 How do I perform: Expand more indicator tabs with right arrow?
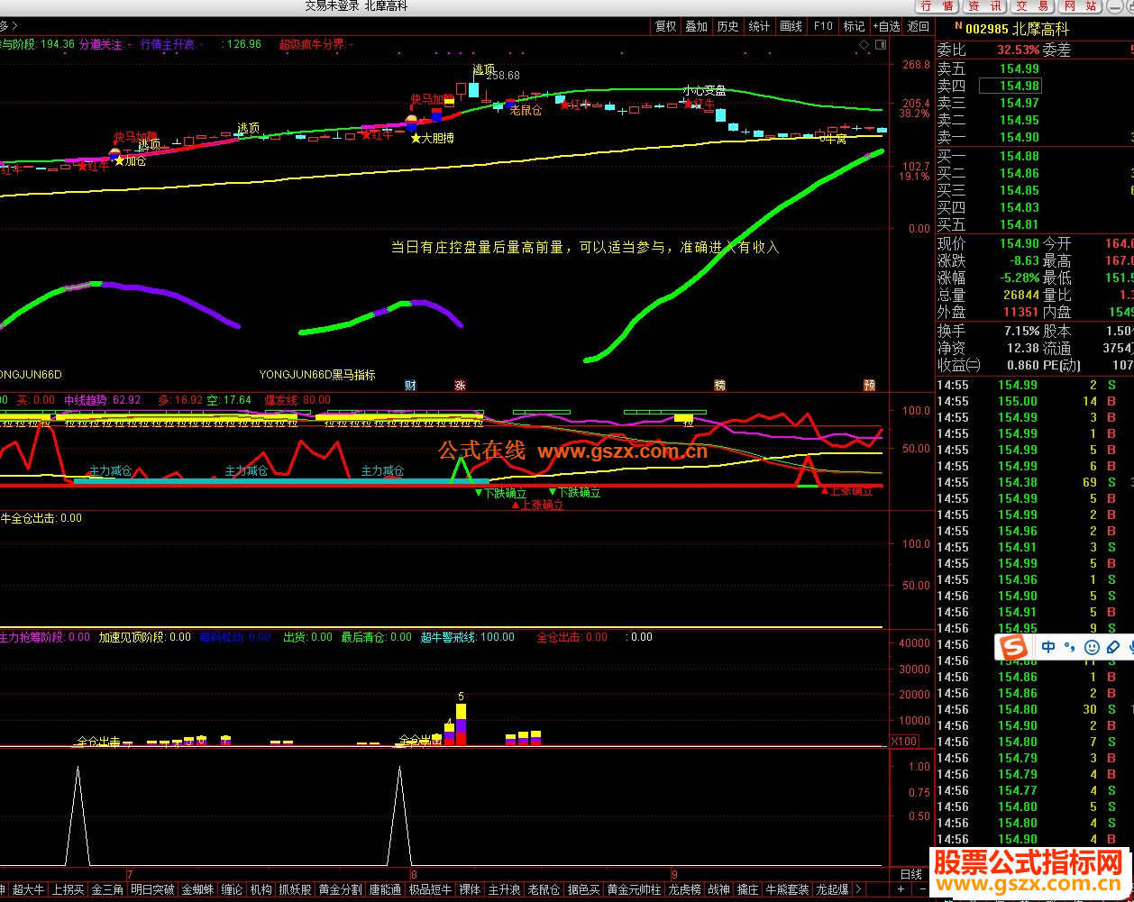tap(859, 889)
